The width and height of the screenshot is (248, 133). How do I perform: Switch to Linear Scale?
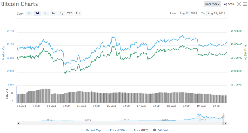[x=212, y=4]
